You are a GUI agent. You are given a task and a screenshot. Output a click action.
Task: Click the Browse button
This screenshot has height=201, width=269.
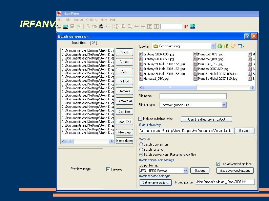tap(244, 131)
